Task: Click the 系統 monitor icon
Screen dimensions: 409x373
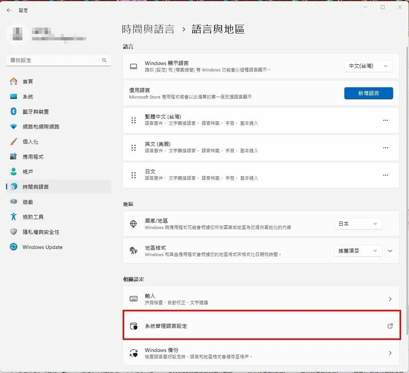Action: (x=14, y=97)
